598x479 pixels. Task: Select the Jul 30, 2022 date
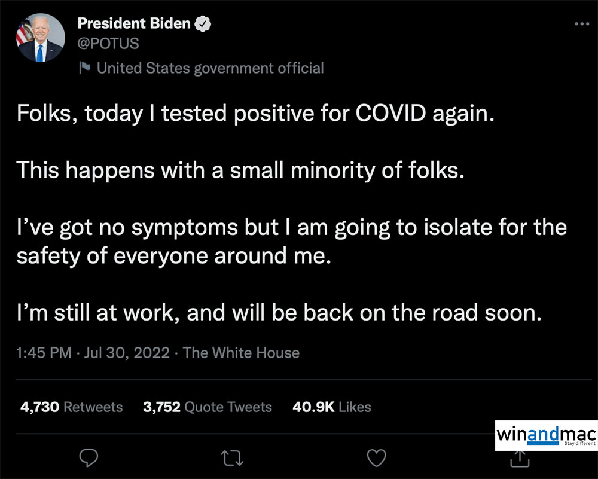pyautogui.click(x=127, y=353)
